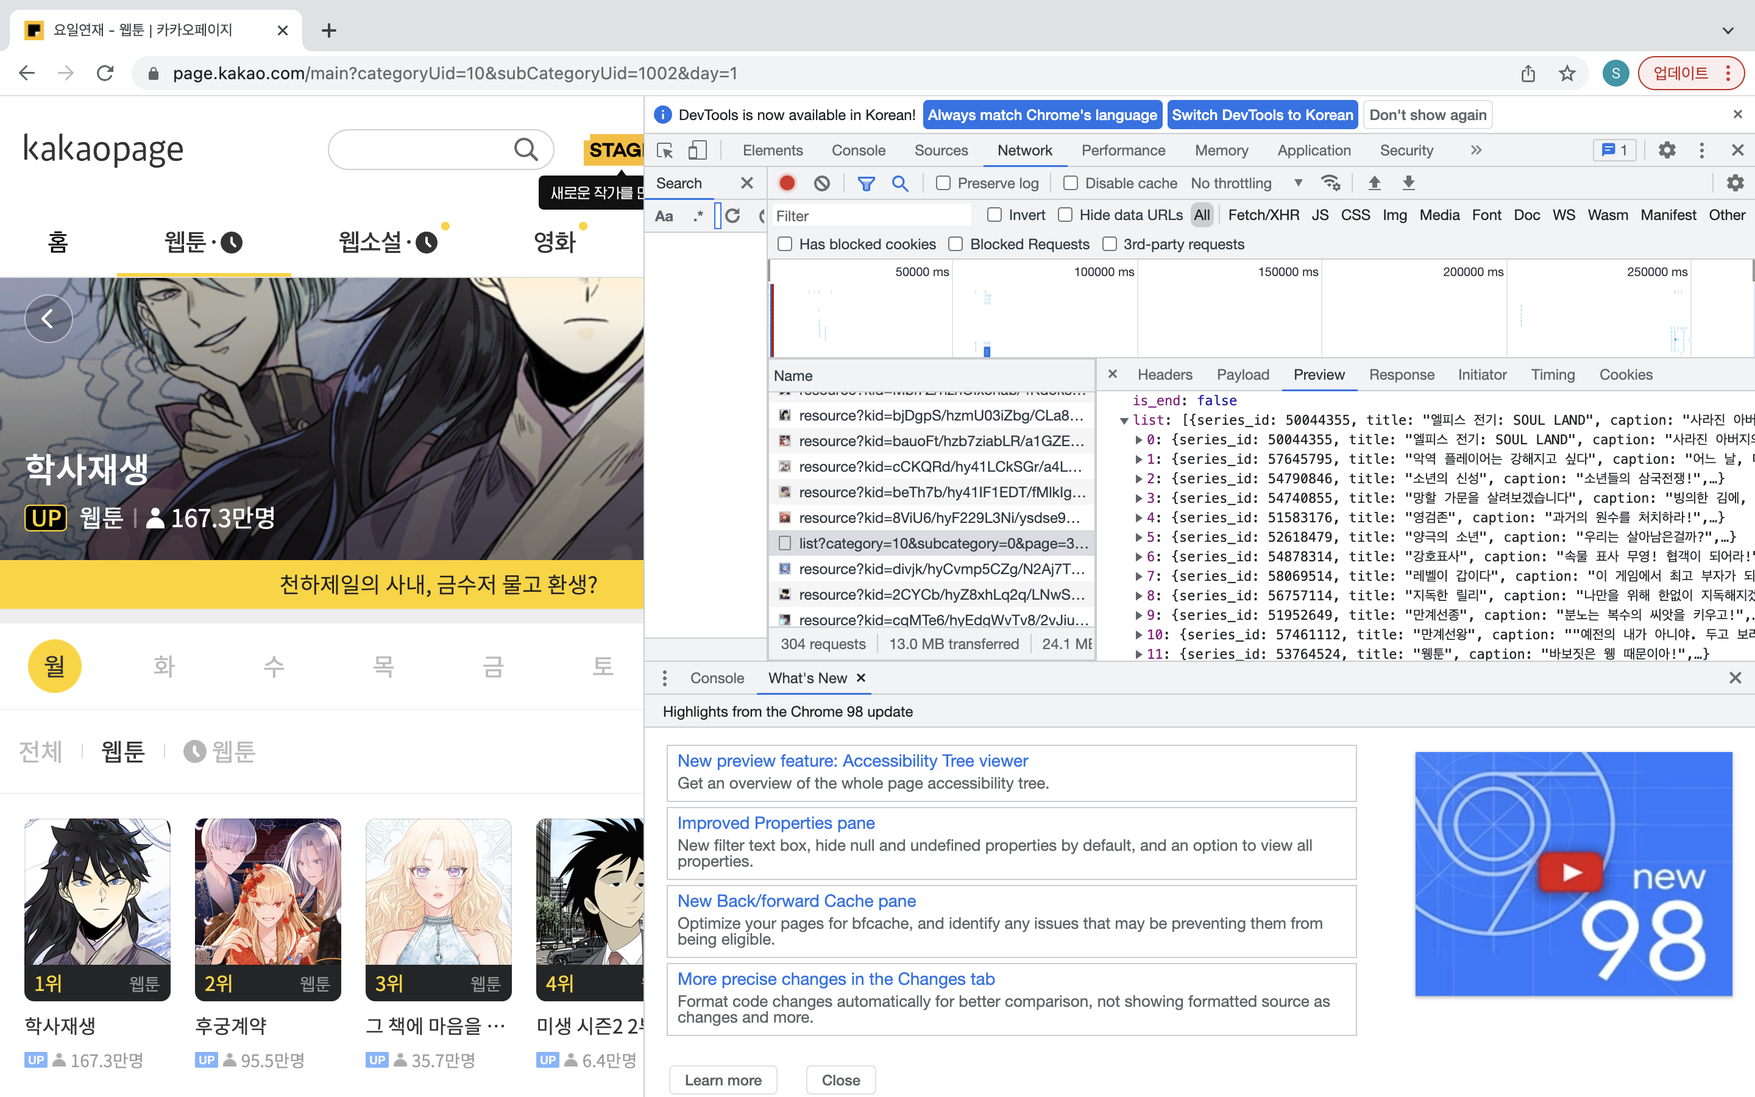Click Switch DevTools to Korean button
1755x1097 pixels.
tap(1262, 115)
